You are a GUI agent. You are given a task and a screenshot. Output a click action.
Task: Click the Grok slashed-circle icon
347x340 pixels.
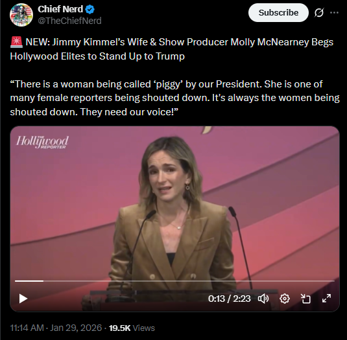tap(319, 12)
